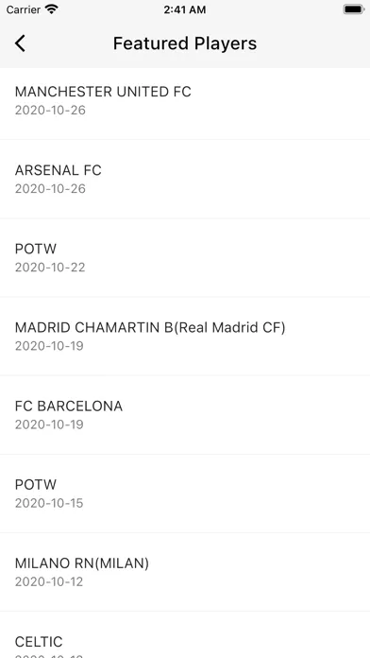The width and height of the screenshot is (370, 658).
Task: Tap date 2020-10-26 under MANCHESTER UNITED FC
Action: click(x=50, y=110)
